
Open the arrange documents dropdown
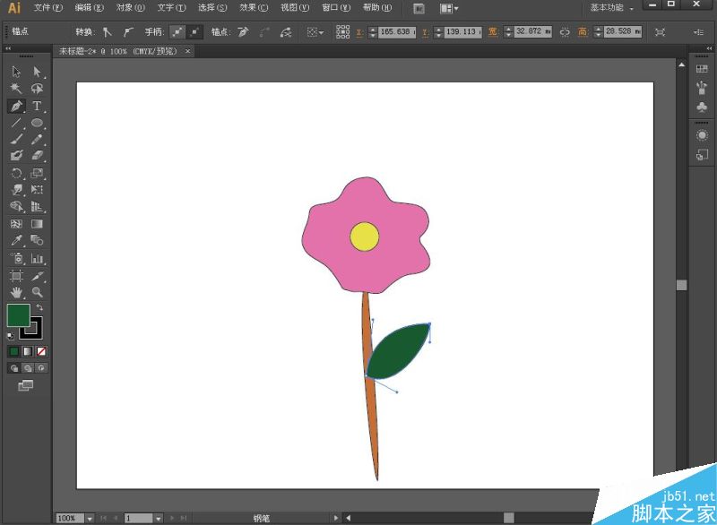tap(449, 8)
